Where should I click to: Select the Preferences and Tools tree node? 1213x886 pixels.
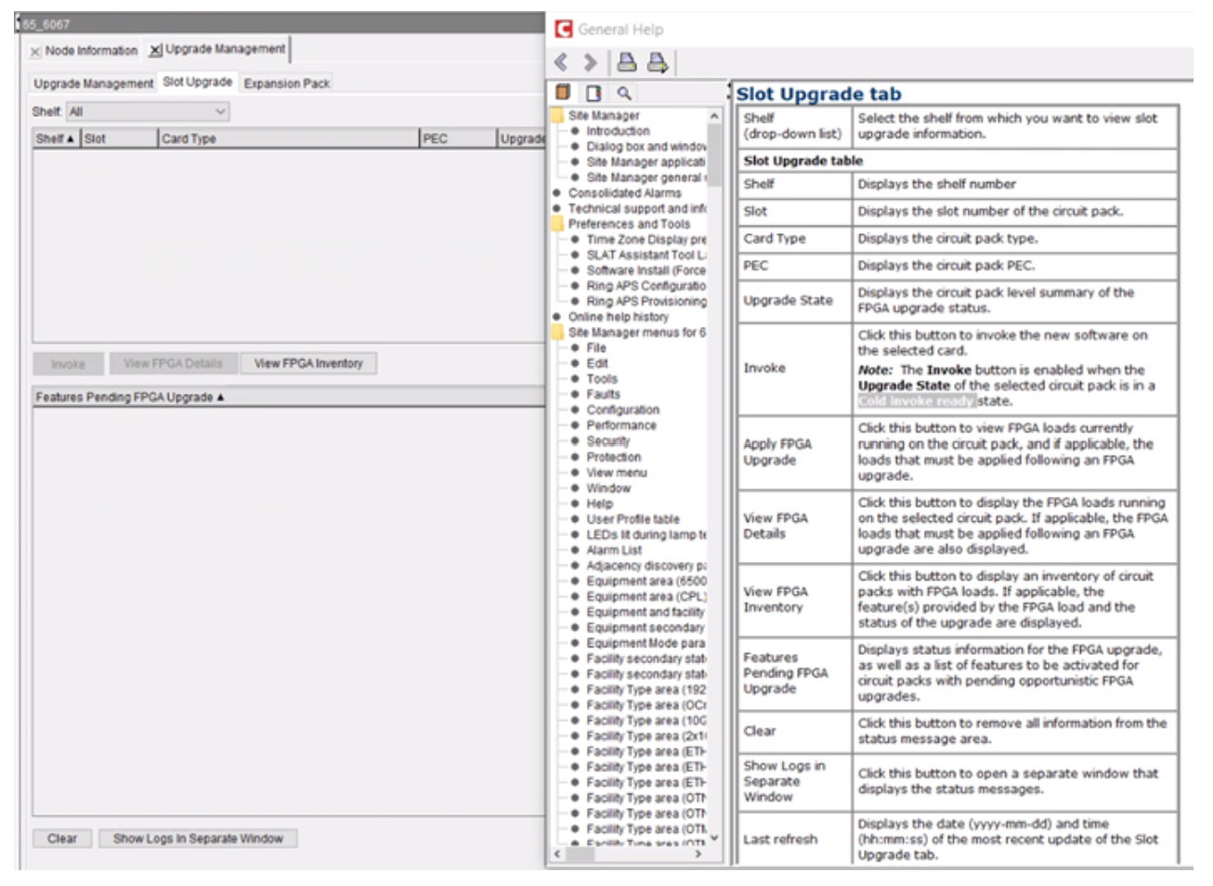(629, 224)
